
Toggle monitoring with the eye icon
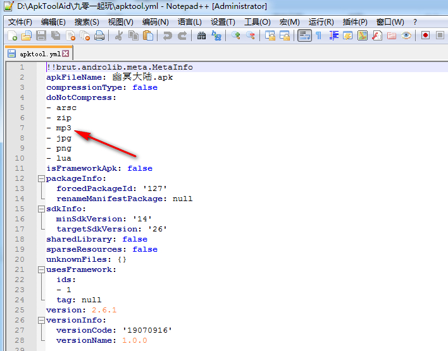point(406,35)
